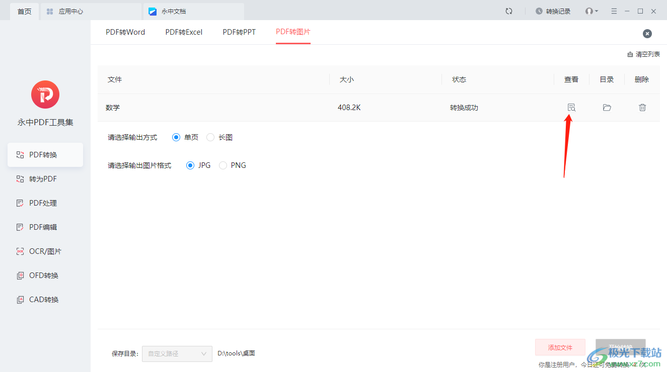Click the 文件 column header
Screen dimensions: 667x372
115,79
